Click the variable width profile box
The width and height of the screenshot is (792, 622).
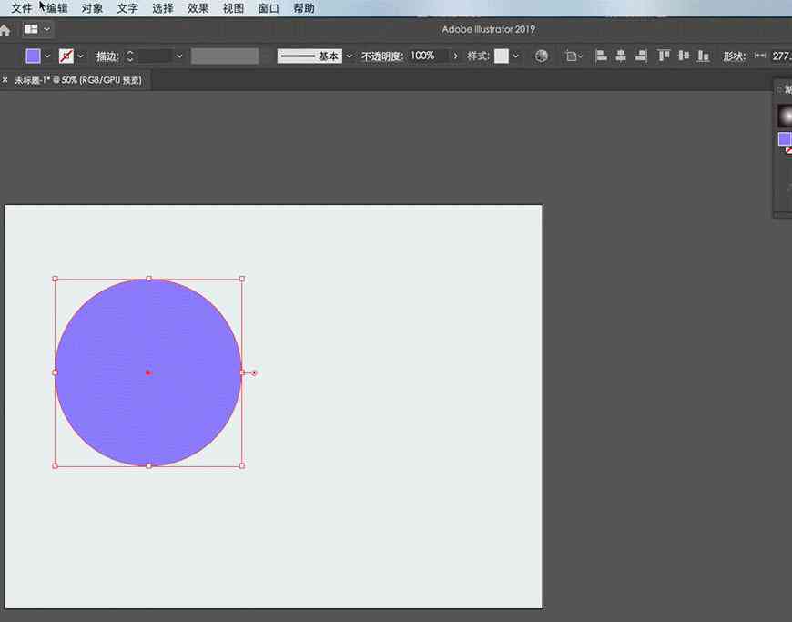[225, 56]
